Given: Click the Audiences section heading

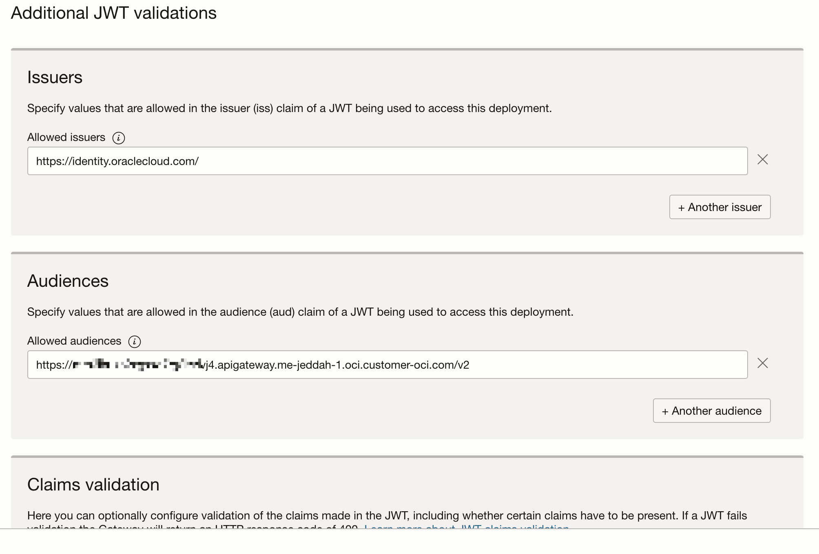Looking at the screenshot, I should (x=68, y=281).
